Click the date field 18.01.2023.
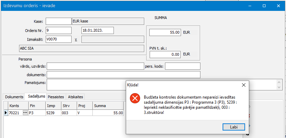Screen dimensions: 286x138 tap(97, 30)
